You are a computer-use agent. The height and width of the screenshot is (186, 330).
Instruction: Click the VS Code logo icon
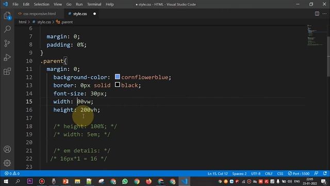[x=6, y=4]
